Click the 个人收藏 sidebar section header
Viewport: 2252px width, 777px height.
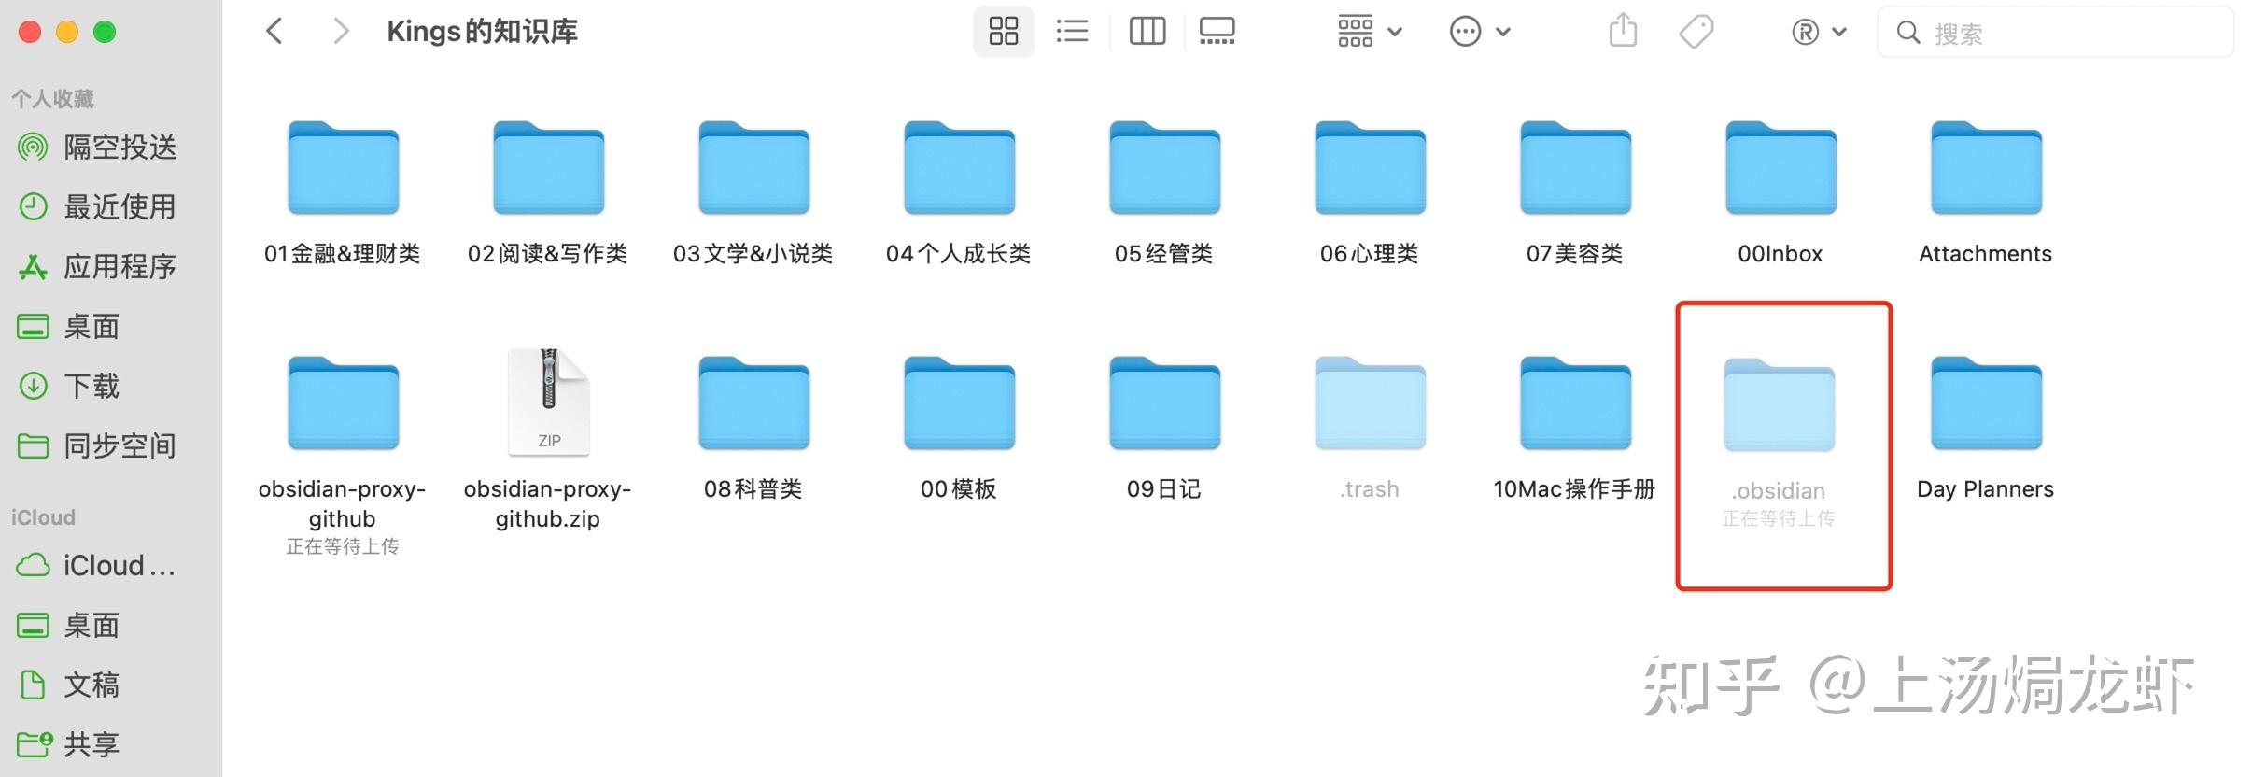(52, 98)
